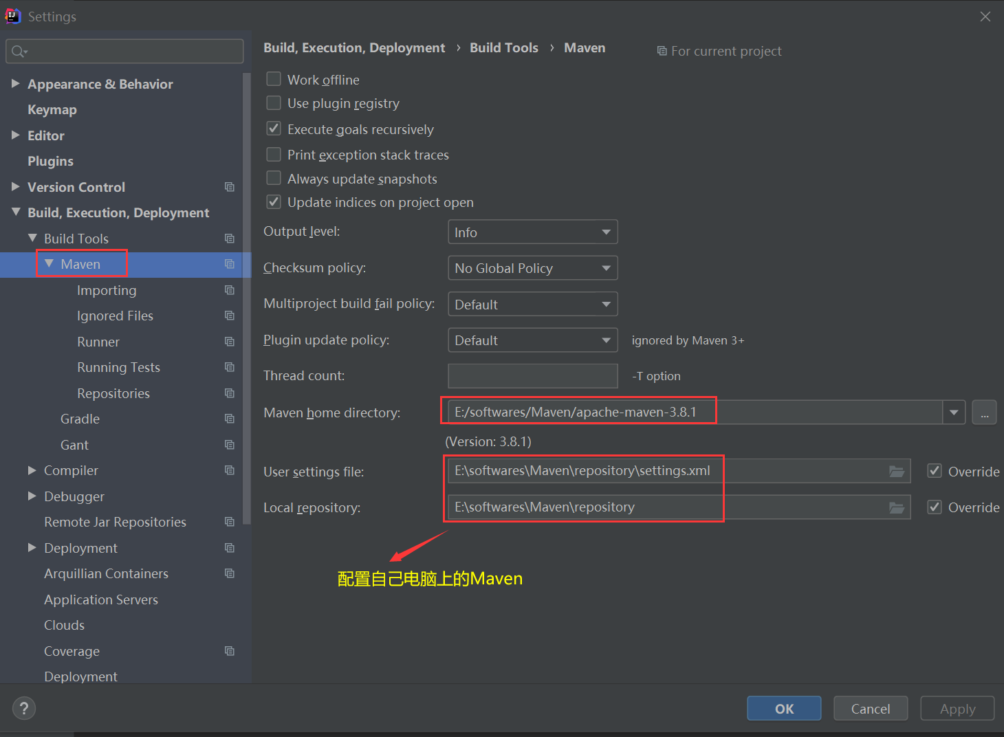Click project-level icon beside Repositories
Image resolution: width=1004 pixels, height=737 pixels.
pyautogui.click(x=230, y=393)
